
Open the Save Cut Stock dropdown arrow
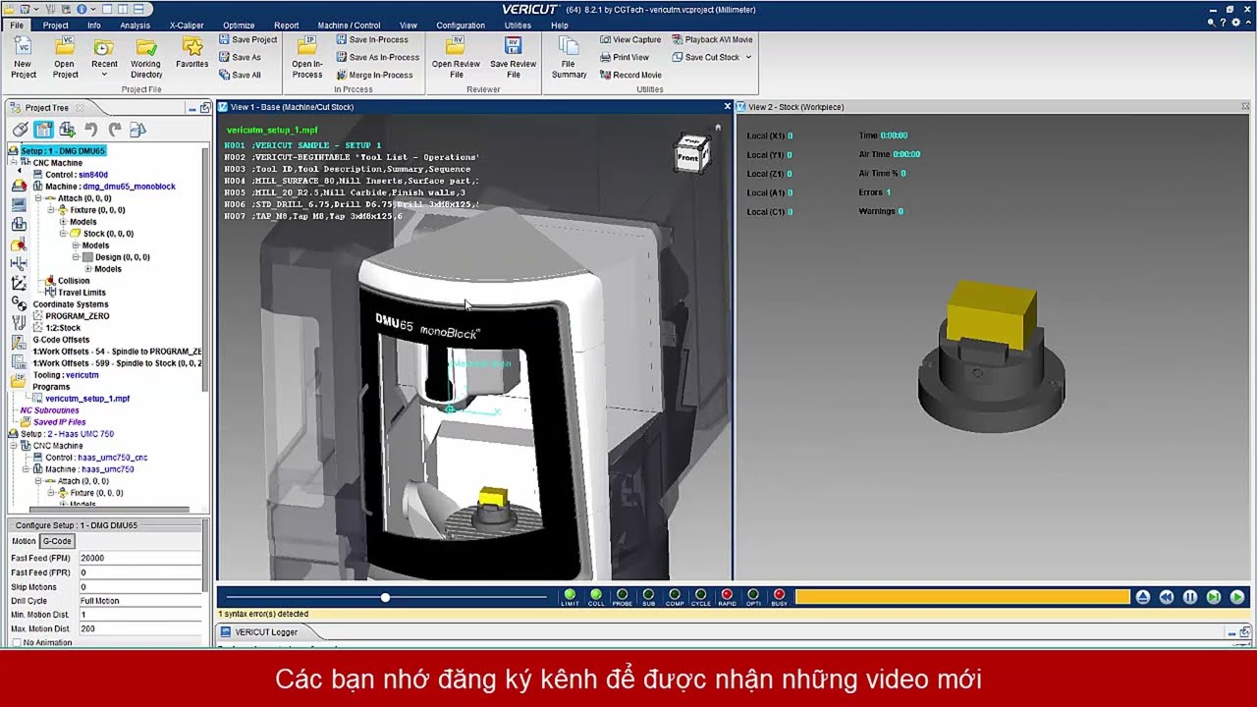(748, 57)
